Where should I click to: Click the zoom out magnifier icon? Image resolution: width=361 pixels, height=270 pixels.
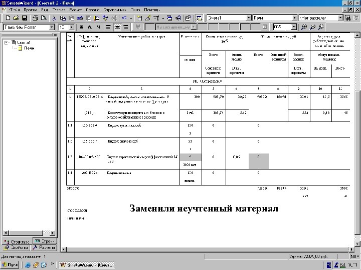(x=313, y=27)
